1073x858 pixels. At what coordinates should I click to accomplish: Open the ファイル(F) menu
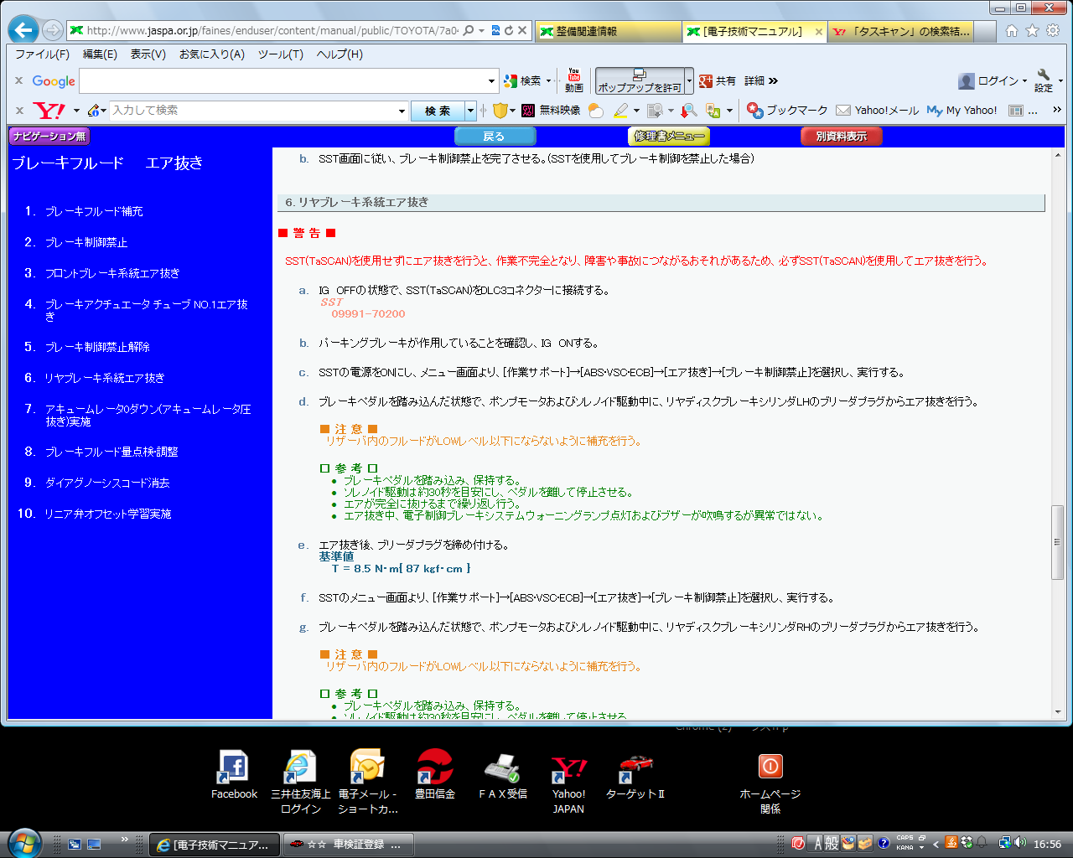click(x=42, y=54)
